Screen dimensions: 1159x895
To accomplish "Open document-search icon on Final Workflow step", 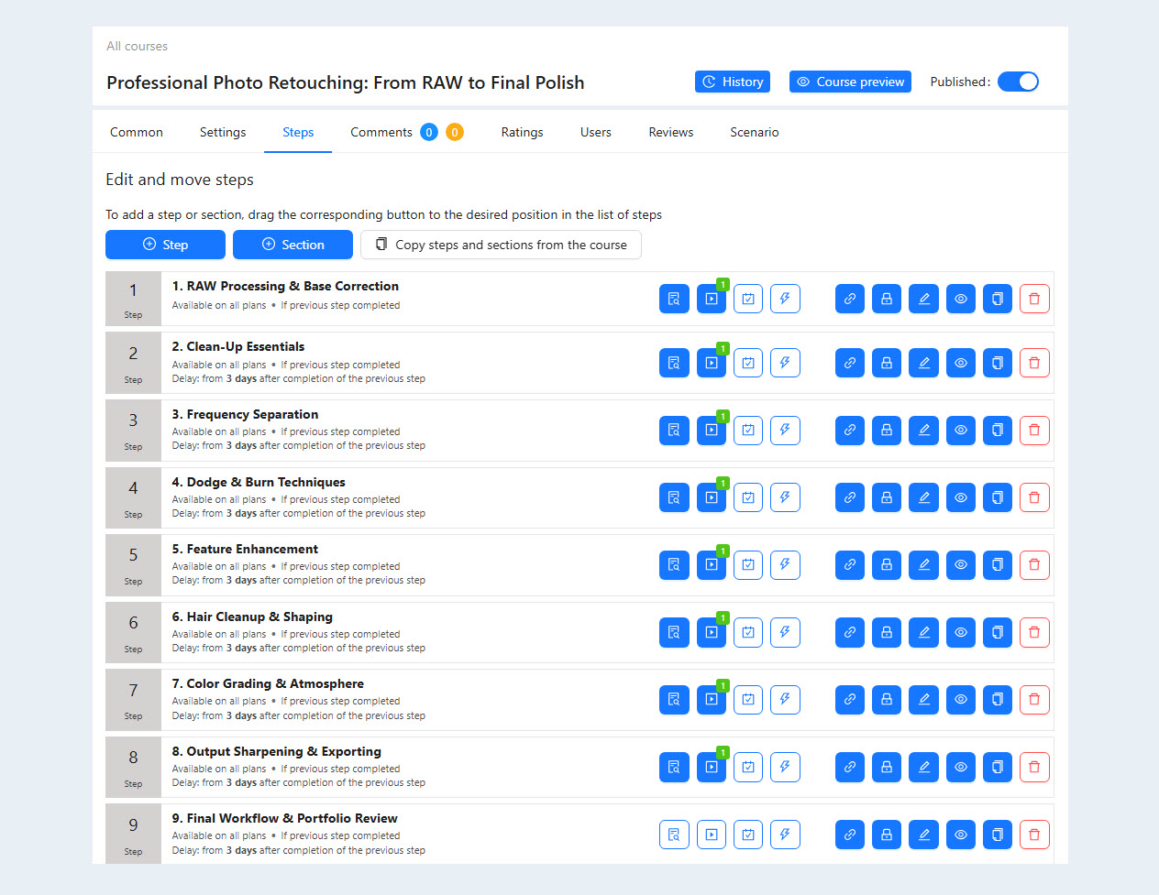I will pyautogui.click(x=674, y=835).
